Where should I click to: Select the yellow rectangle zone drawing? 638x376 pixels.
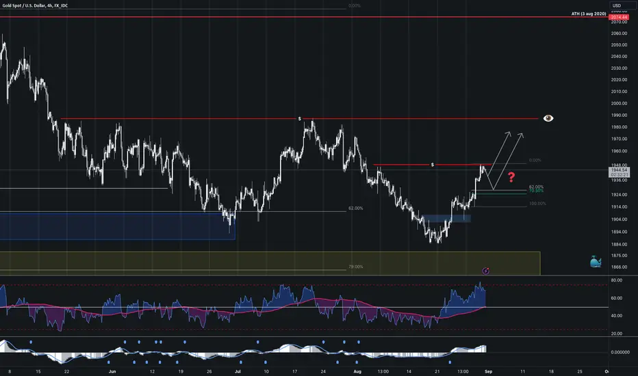270,263
